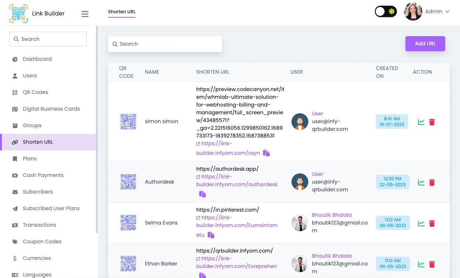Open the link-builder.infyom.com/rayn short link

[228, 148]
